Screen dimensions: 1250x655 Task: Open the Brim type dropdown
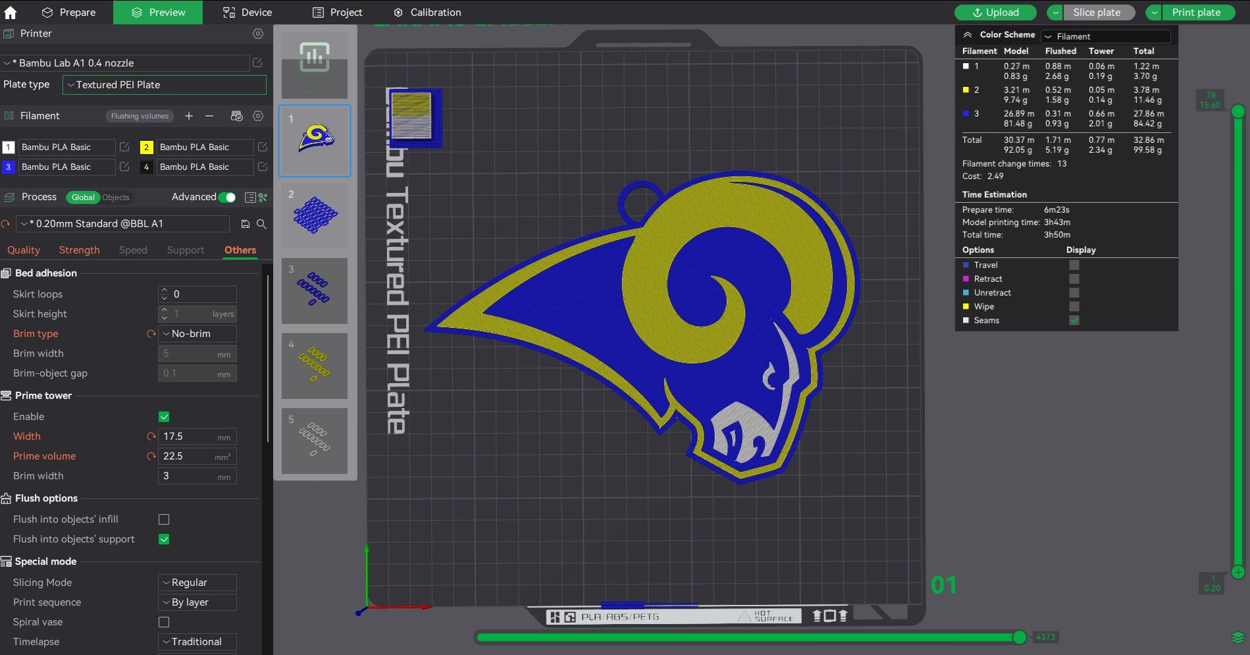[x=197, y=334]
